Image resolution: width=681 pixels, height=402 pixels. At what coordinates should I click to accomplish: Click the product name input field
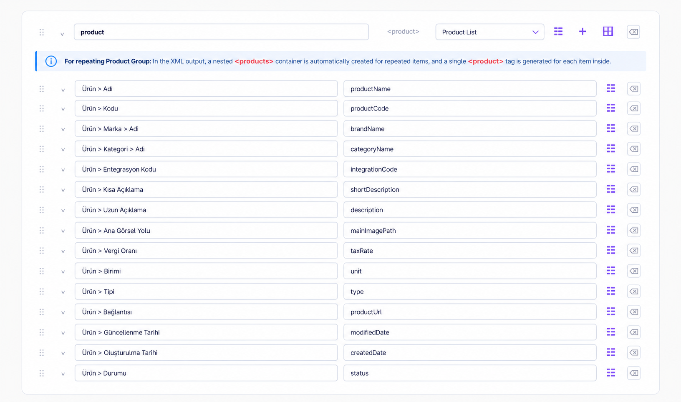pos(221,32)
